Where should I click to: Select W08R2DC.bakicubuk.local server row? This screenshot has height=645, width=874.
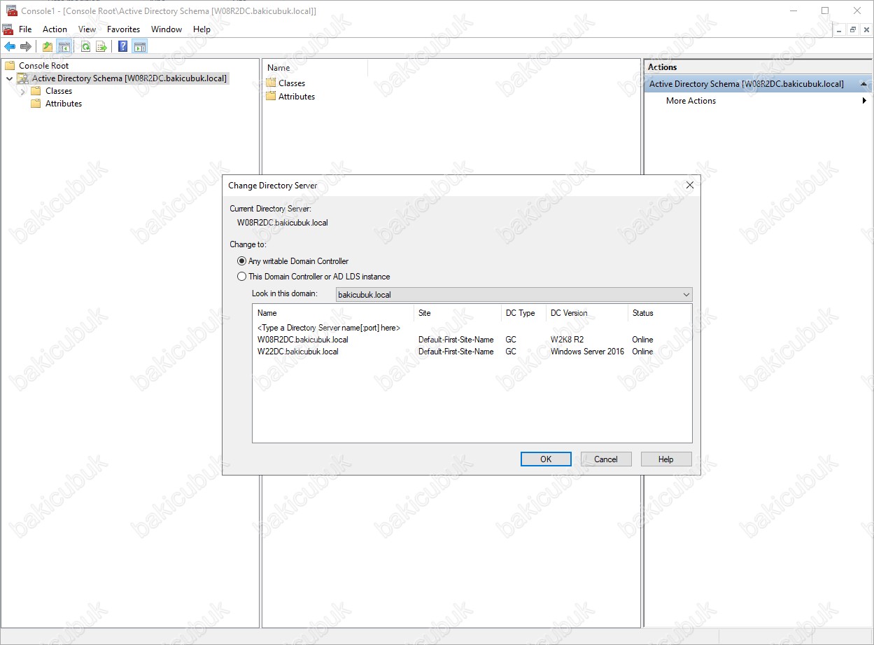[472, 340]
